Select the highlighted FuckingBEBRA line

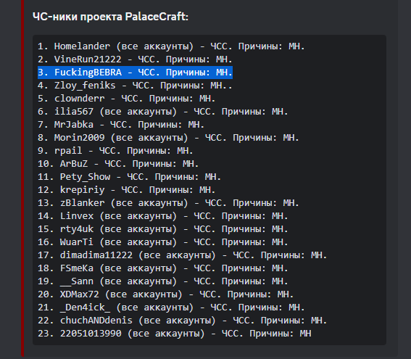135,73
